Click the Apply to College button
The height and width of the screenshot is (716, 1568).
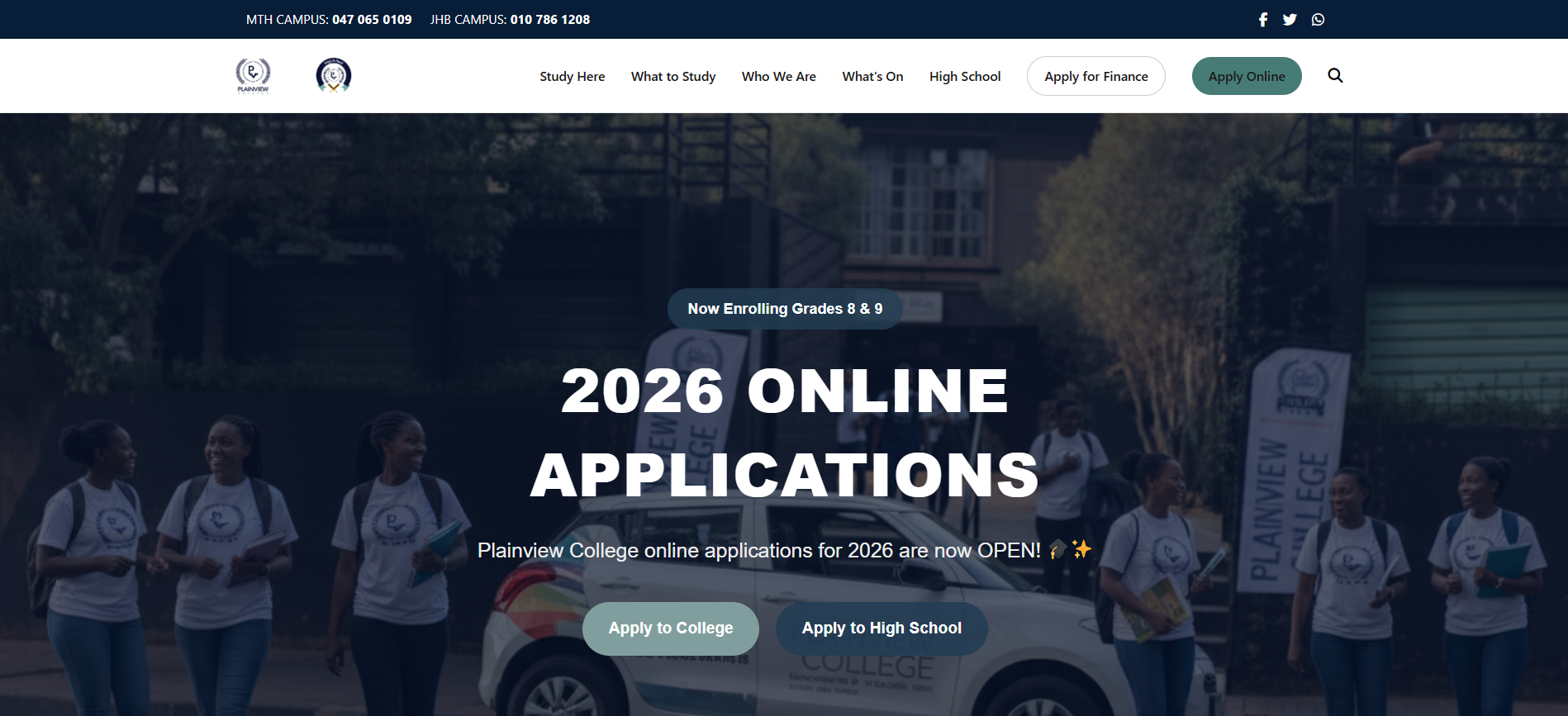coord(671,628)
